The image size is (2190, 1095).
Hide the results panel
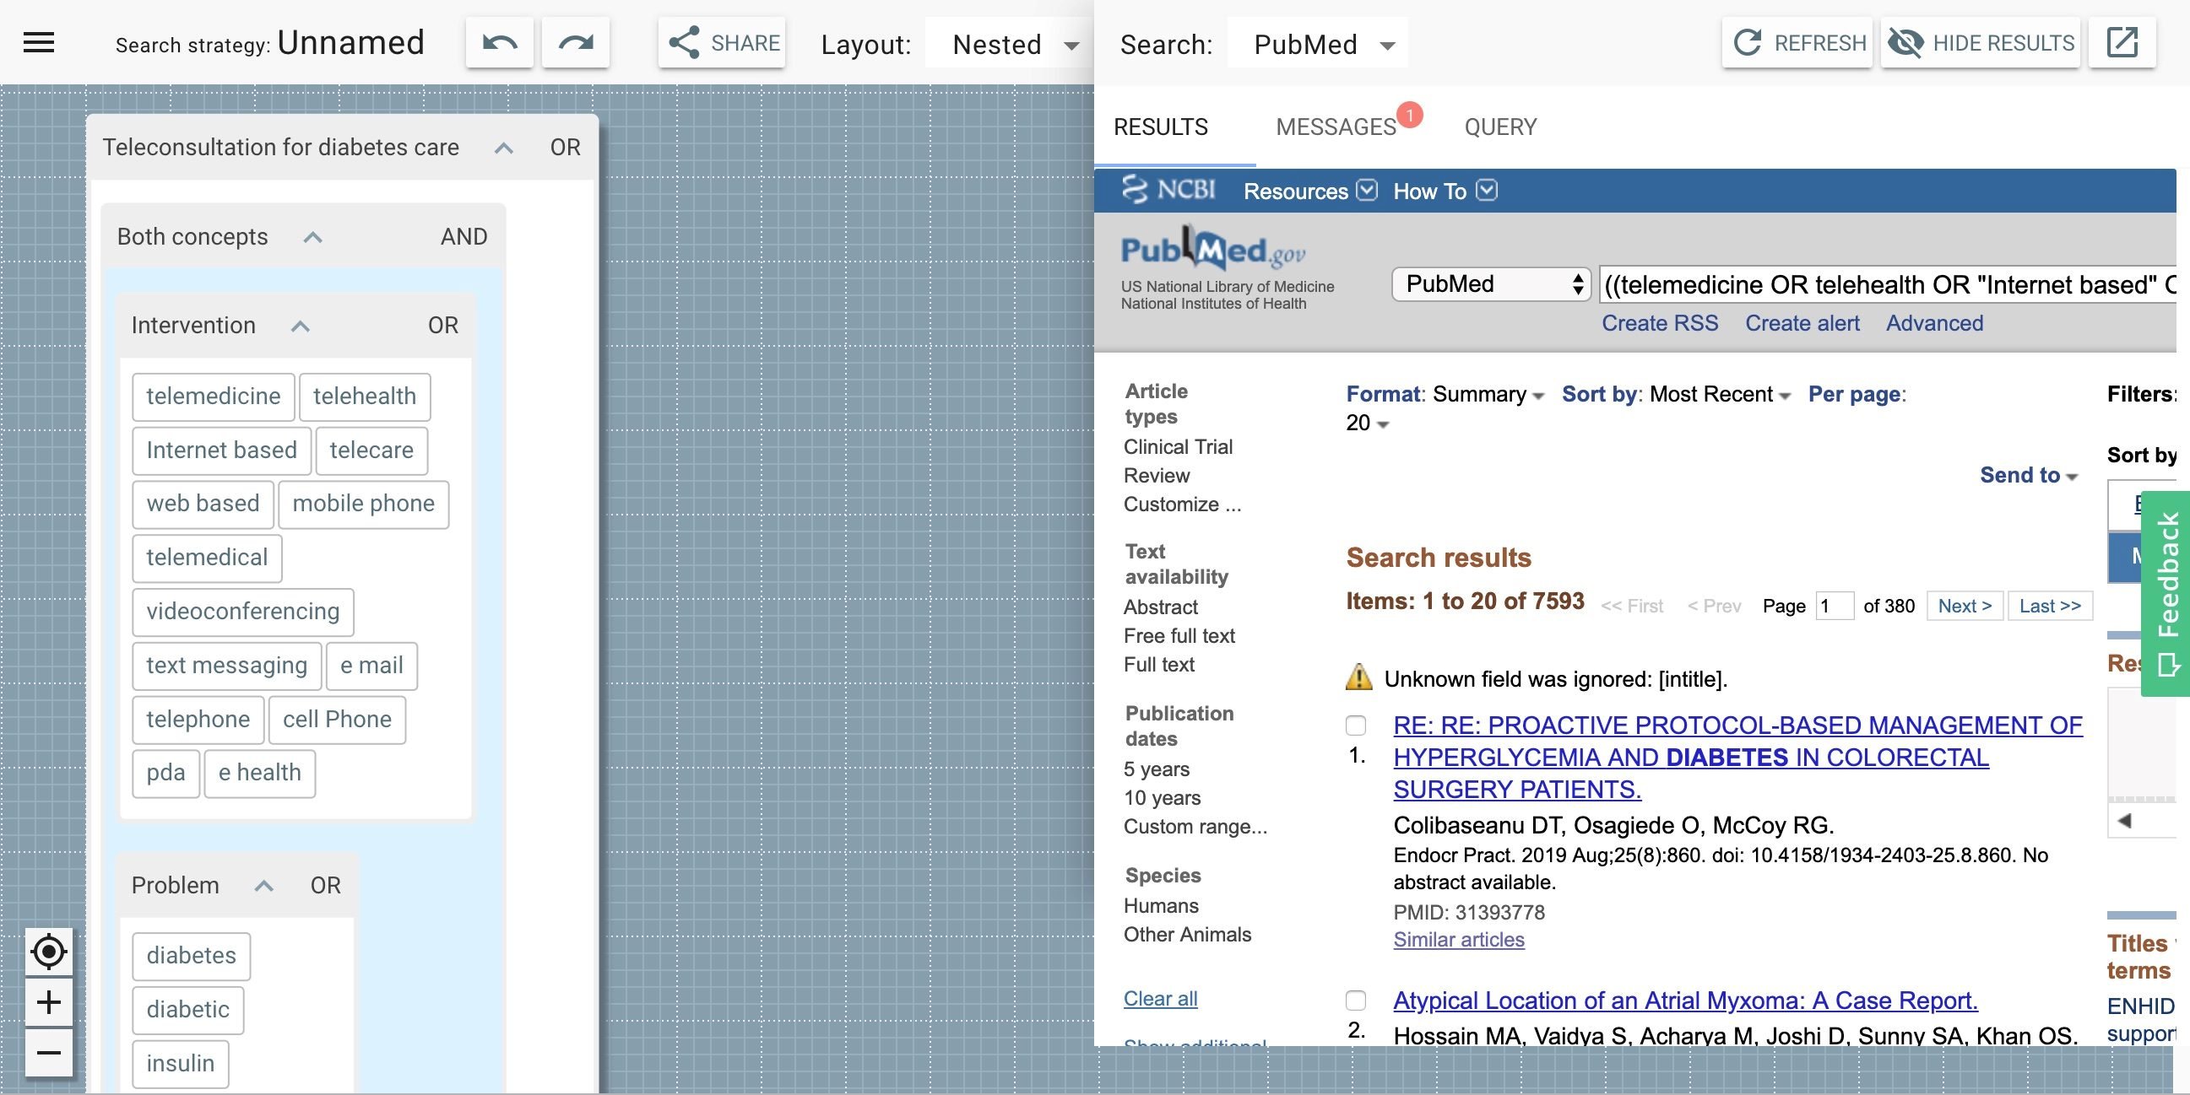[x=1981, y=42]
